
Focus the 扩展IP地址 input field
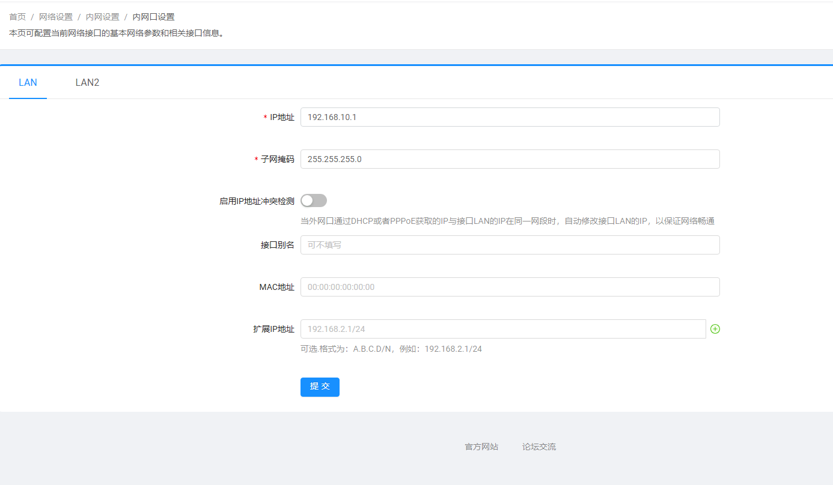point(503,329)
